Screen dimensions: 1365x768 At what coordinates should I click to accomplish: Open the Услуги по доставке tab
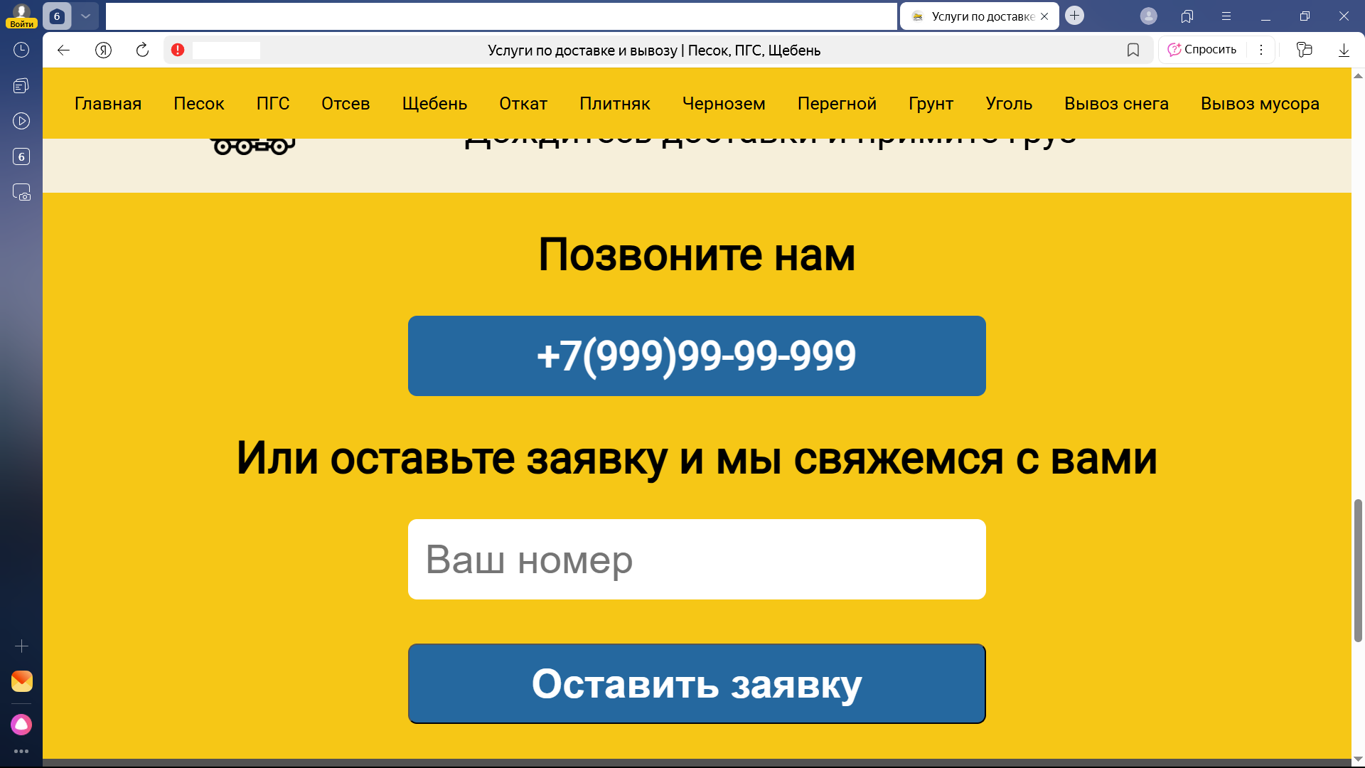[979, 16]
